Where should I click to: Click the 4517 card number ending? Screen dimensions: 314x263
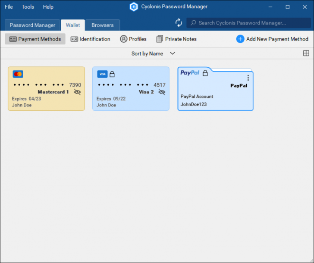(x=160, y=85)
